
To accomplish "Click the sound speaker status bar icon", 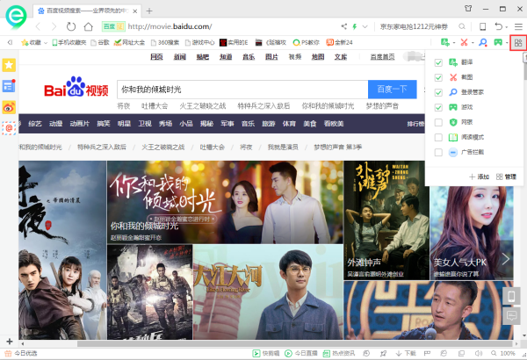I will pyautogui.click(x=479, y=353).
